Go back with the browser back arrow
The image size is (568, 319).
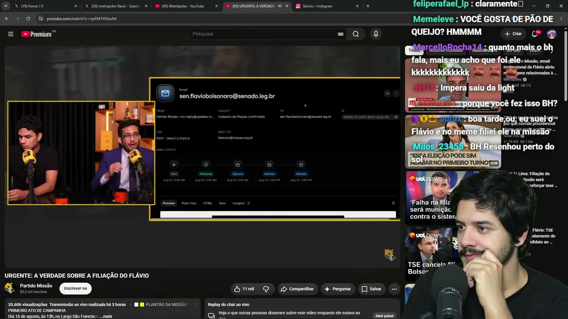tap(7, 19)
